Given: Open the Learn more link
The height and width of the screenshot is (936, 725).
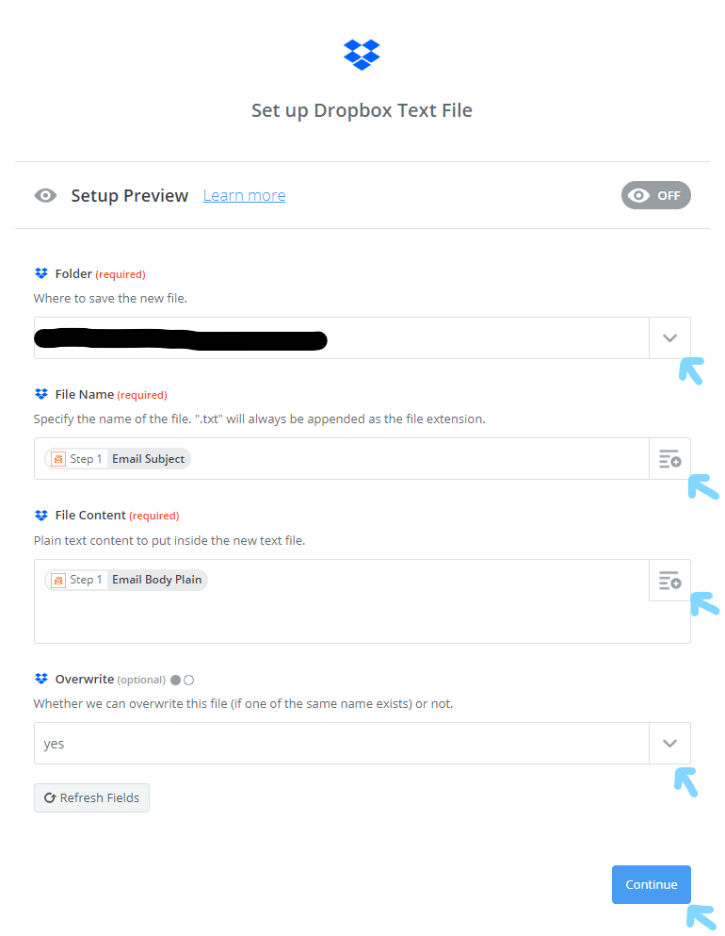Looking at the screenshot, I should [244, 195].
